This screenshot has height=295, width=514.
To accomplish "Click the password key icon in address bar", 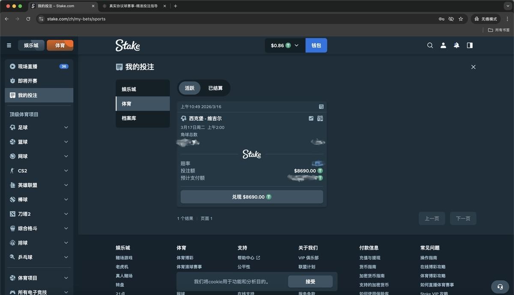I will (442, 19).
